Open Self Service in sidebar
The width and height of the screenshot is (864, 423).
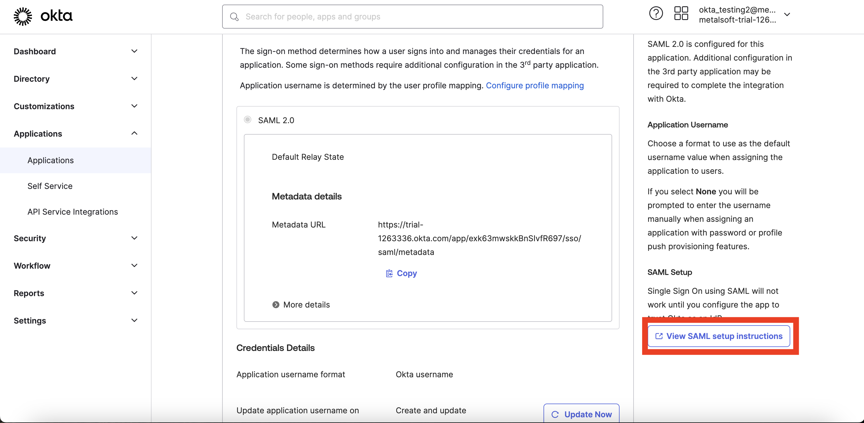click(50, 186)
